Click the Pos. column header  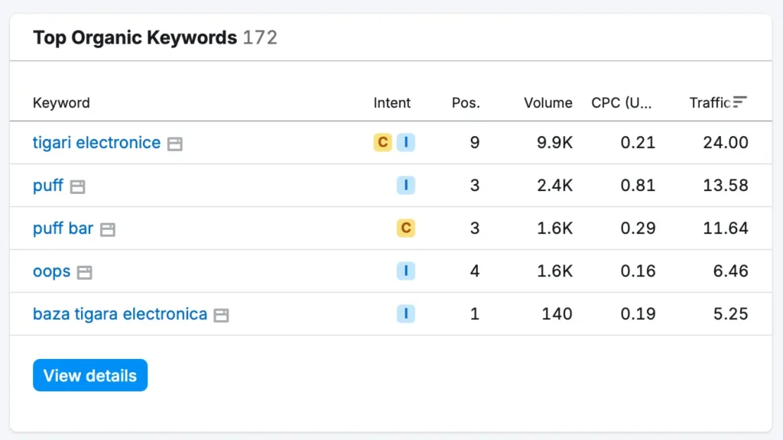(466, 103)
